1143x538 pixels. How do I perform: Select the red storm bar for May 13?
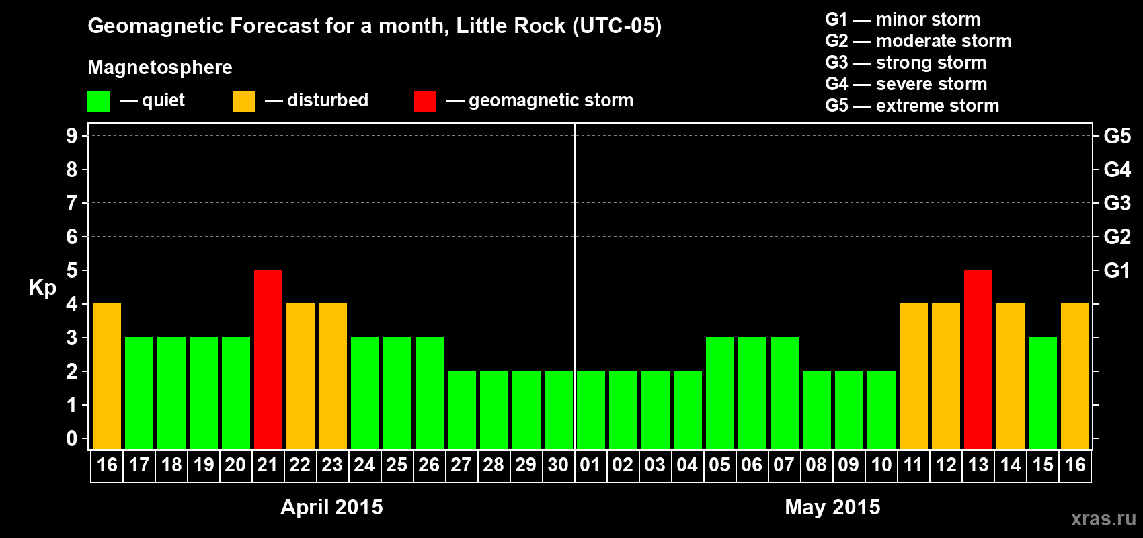[x=978, y=359]
